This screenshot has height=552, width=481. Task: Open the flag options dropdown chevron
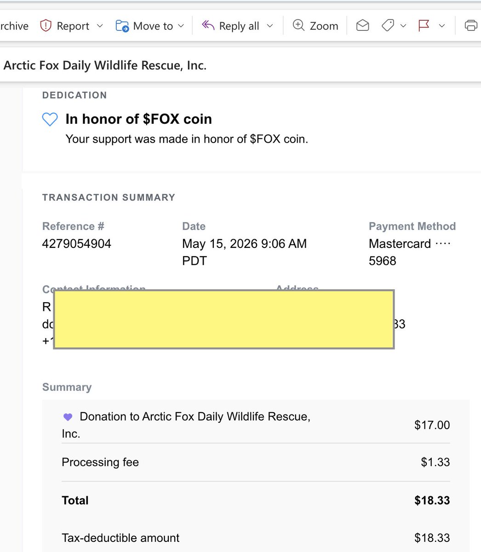tap(442, 26)
